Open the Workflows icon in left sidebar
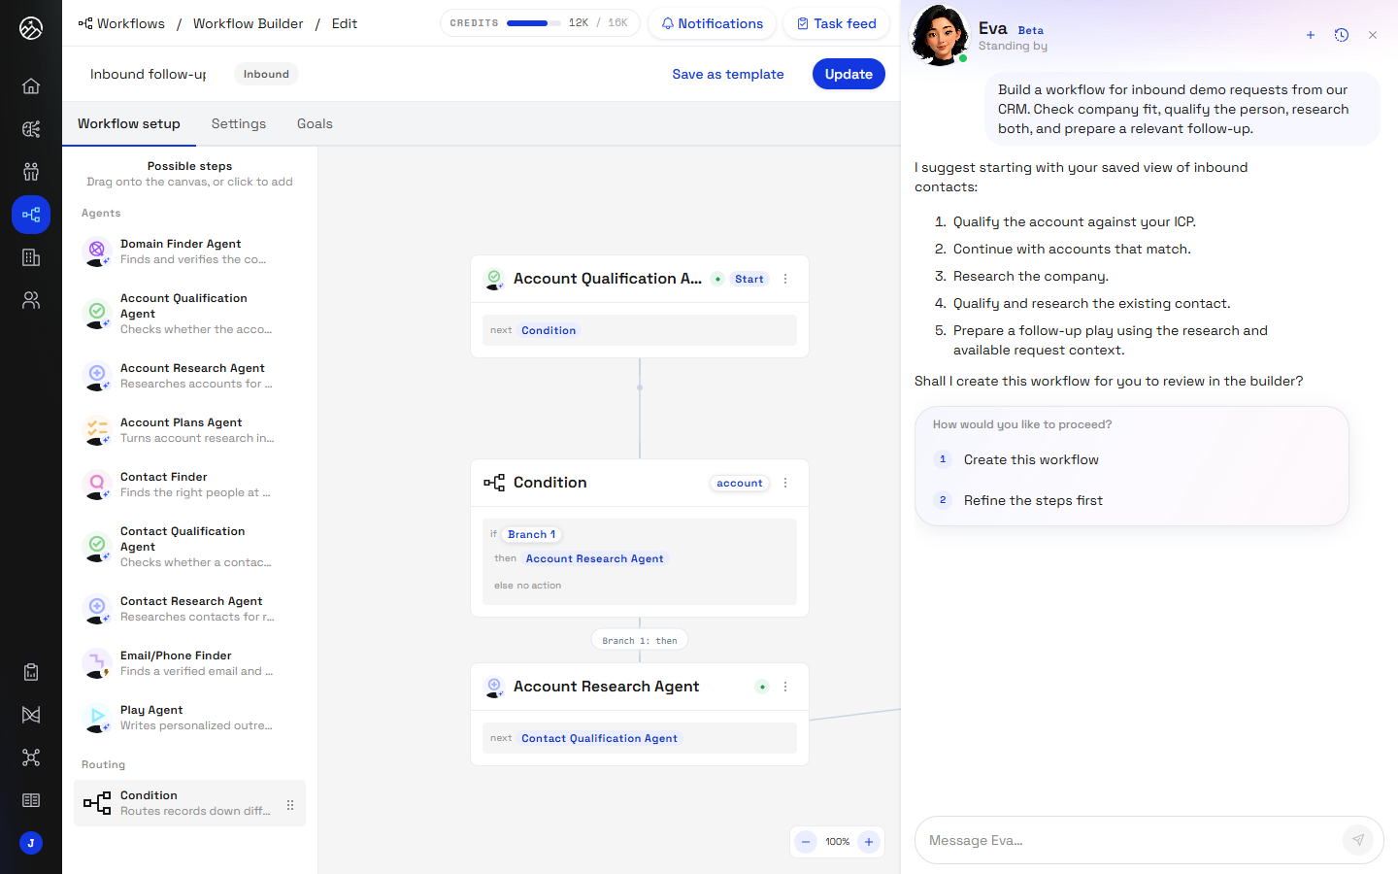This screenshot has width=1398, height=874. point(31,215)
